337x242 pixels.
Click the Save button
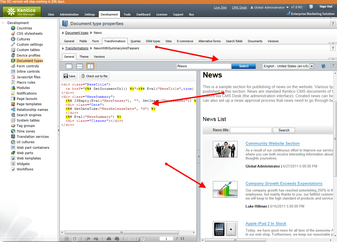click(x=70, y=76)
